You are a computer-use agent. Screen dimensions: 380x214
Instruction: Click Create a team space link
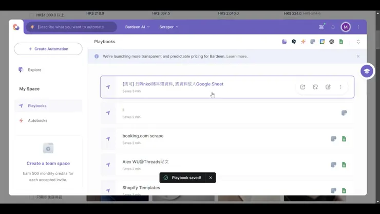coord(48,163)
